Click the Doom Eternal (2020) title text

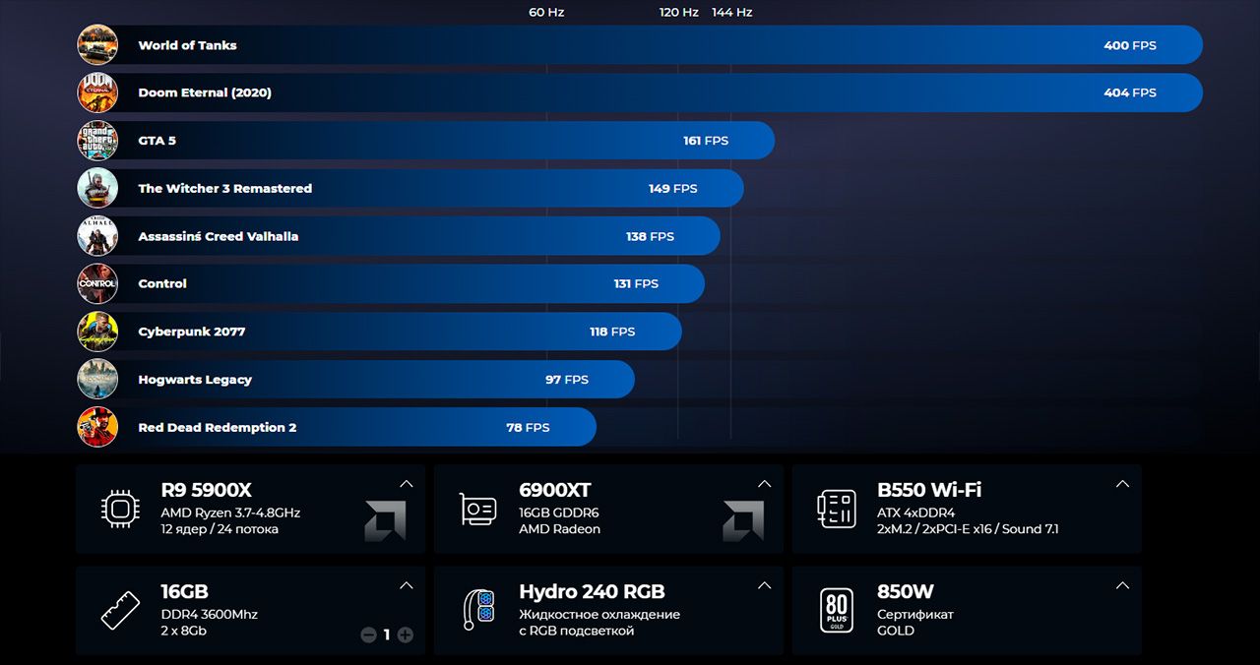coord(205,92)
